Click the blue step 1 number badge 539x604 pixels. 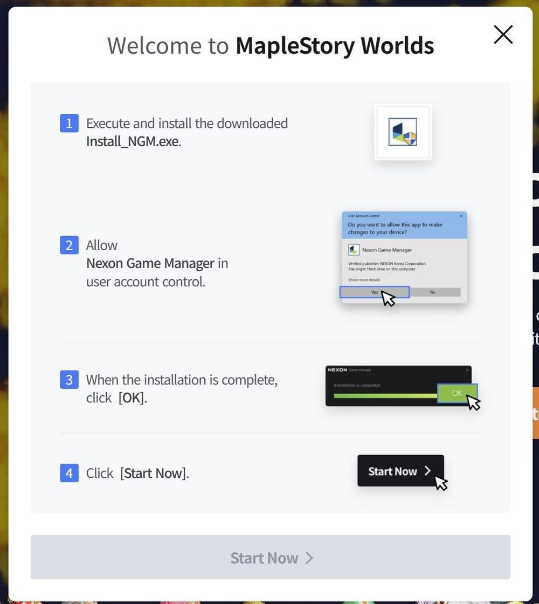pos(69,123)
